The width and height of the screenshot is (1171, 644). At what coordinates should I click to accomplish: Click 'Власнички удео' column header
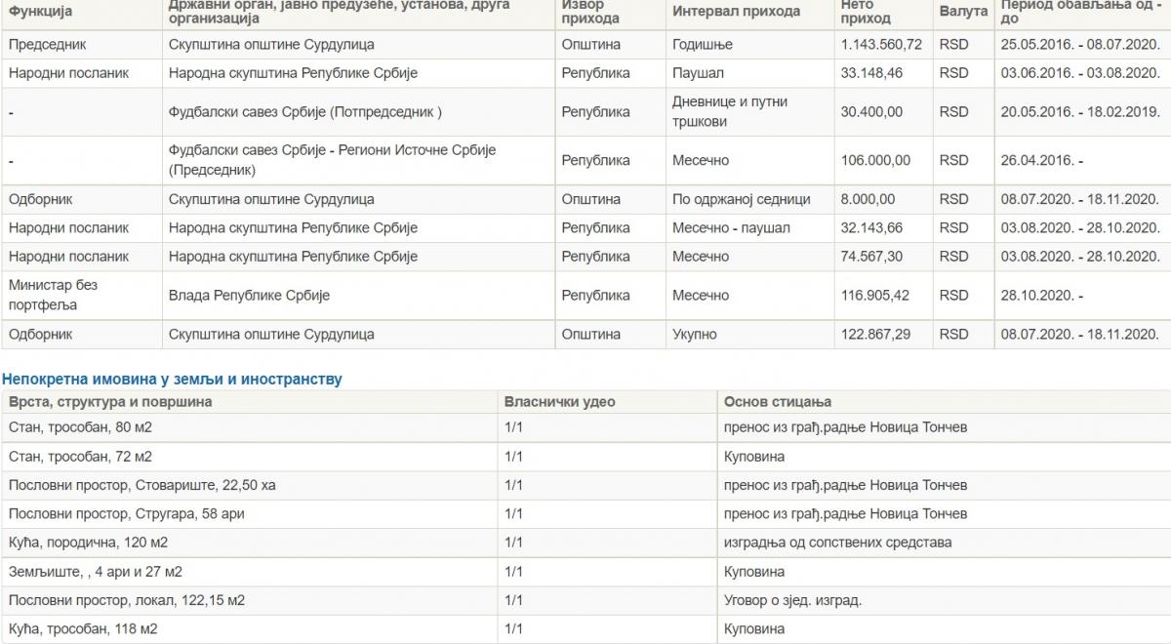tap(560, 402)
